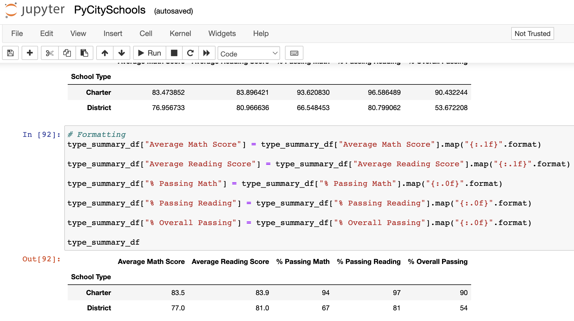This screenshot has height=321, width=574.
Task: Open the Insert menu
Action: click(x=113, y=33)
